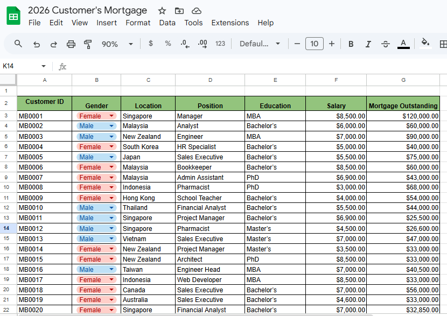
Task: Select the Customer ID header cell
Action: [x=45, y=103]
